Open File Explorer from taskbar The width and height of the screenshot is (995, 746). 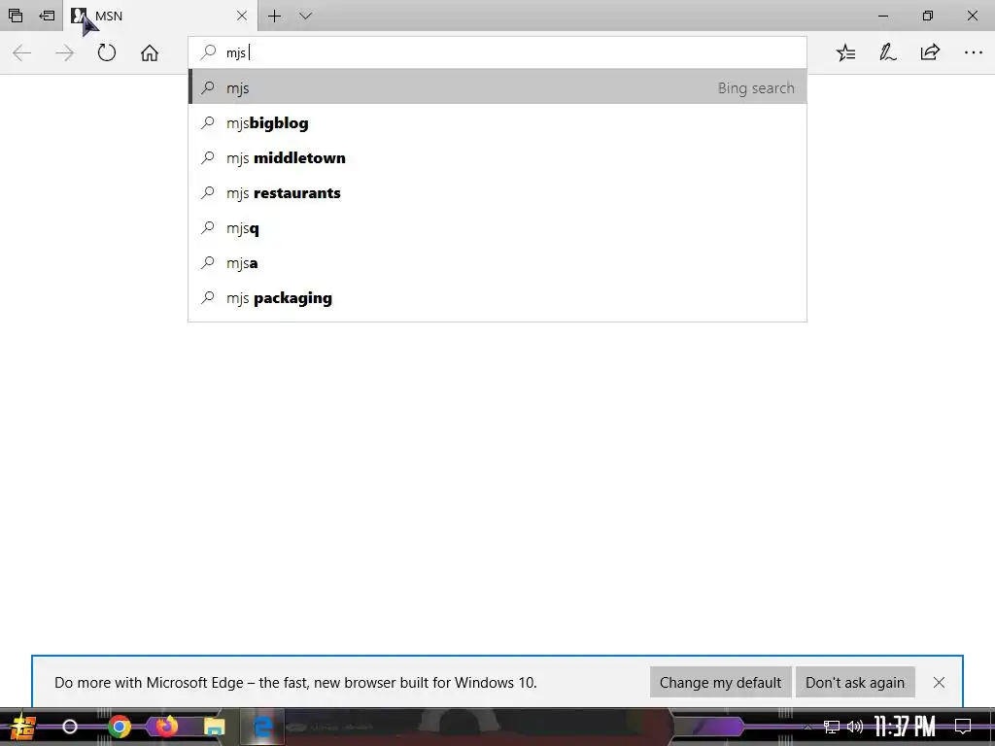(x=215, y=727)
